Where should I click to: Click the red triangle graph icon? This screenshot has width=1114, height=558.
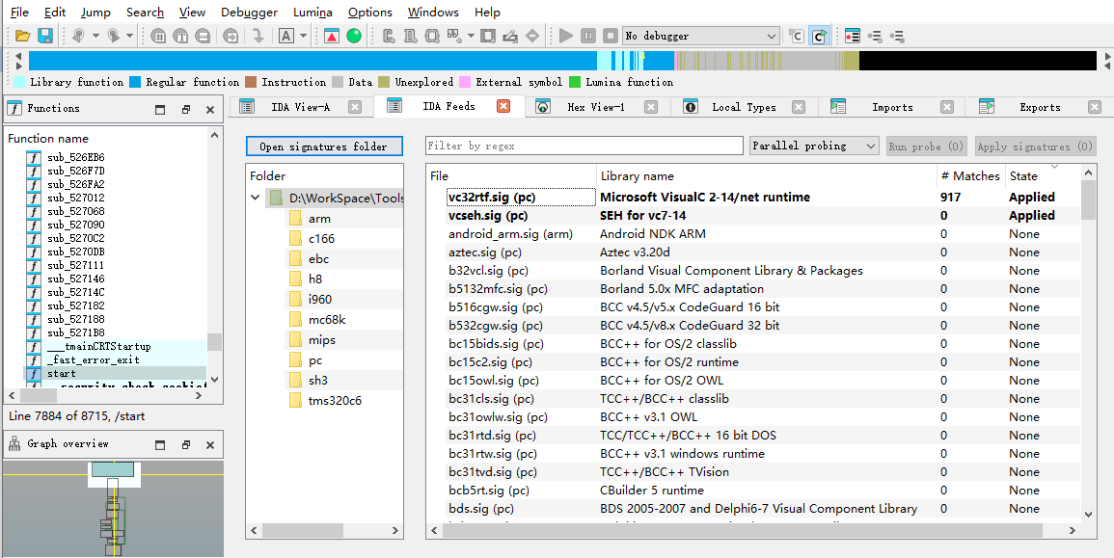(331, 36)
